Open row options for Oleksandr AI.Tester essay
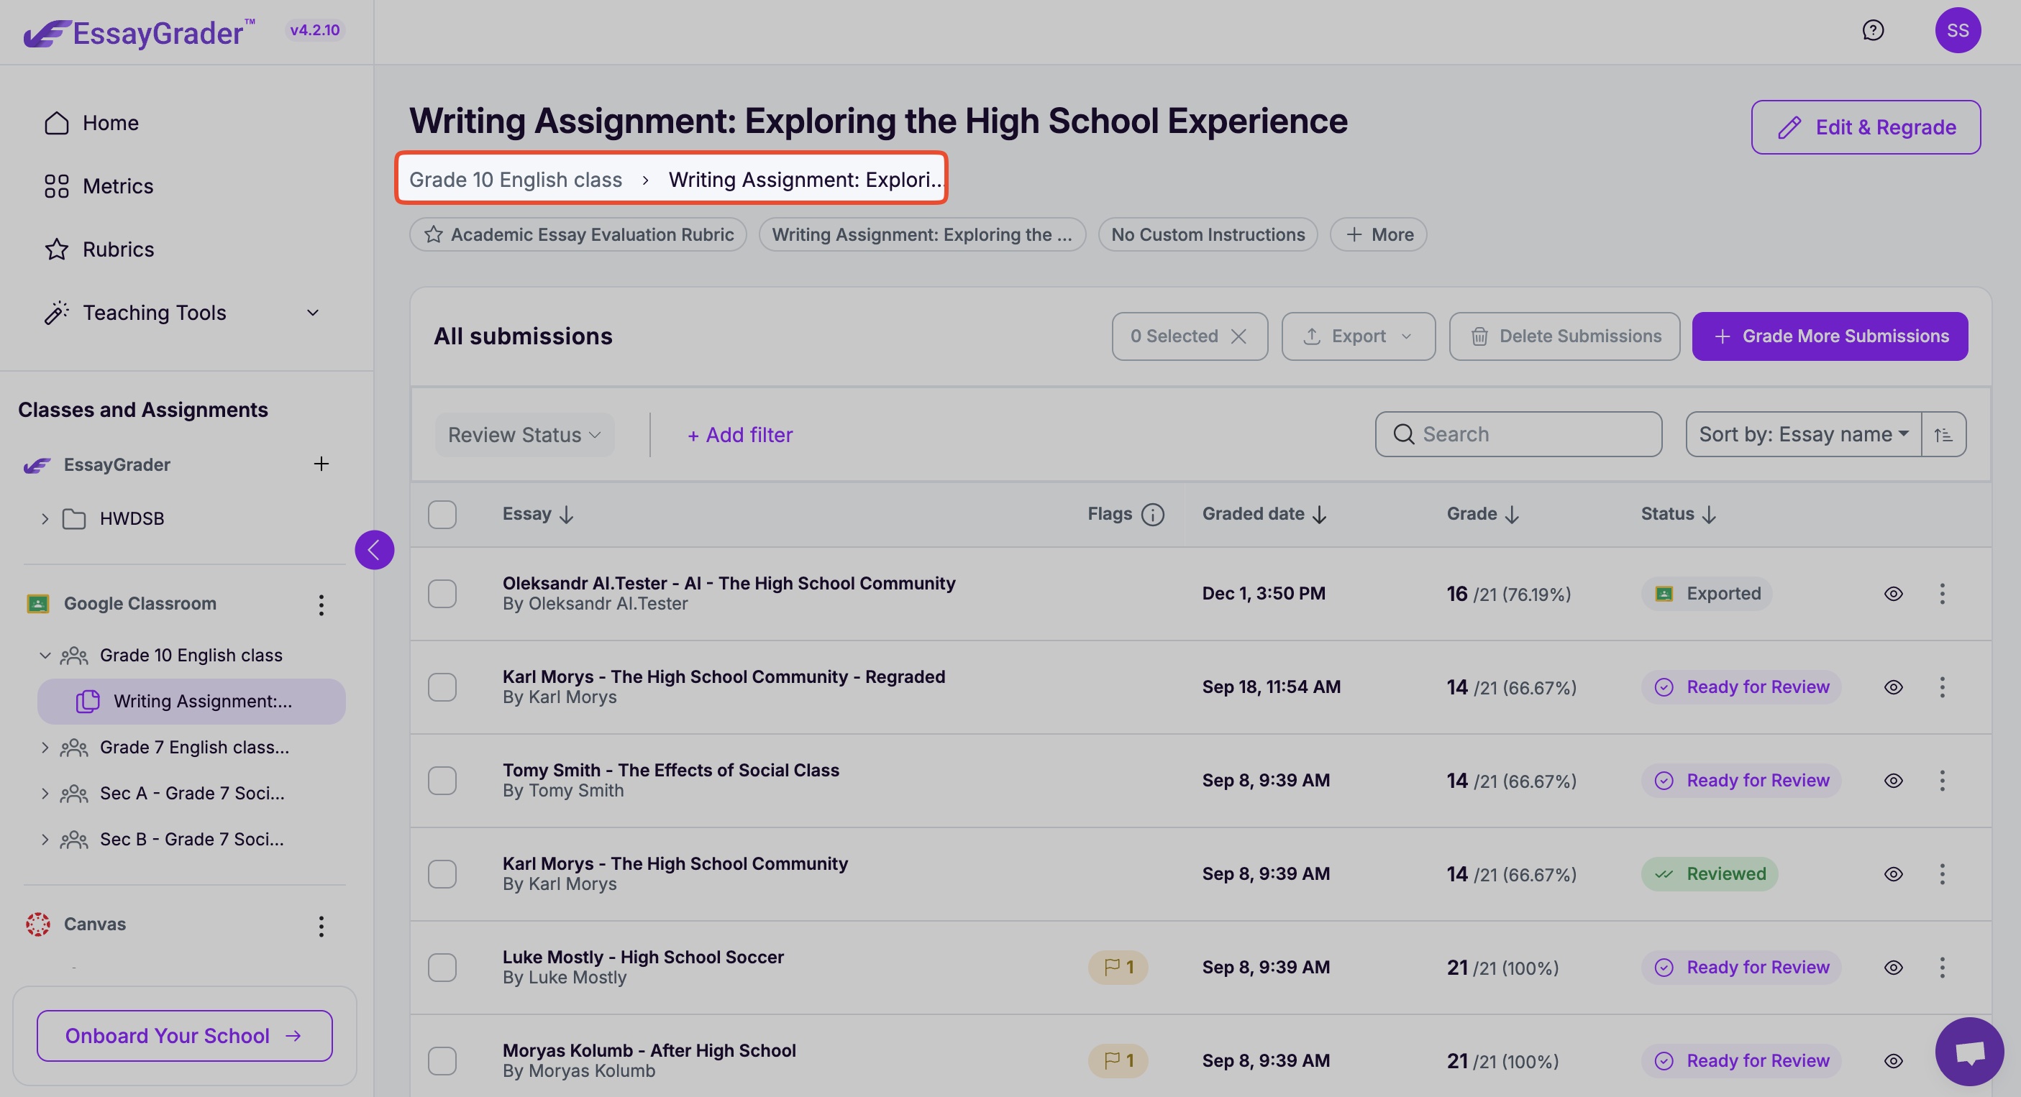The image size is (2021, 1097). (1942, 594)
